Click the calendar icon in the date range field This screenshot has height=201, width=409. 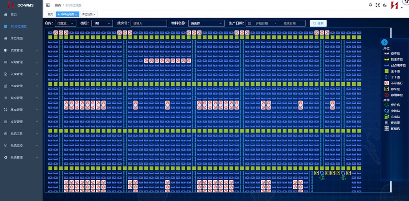coord(250,23)
